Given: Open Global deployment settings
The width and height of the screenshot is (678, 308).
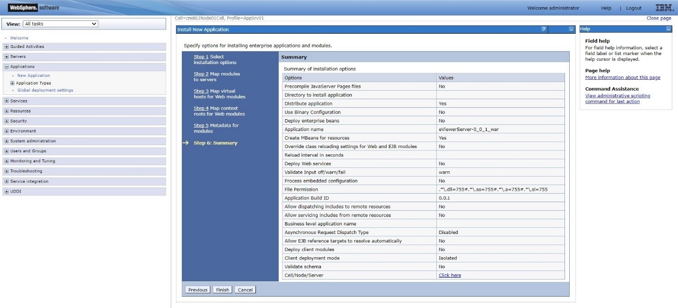Looking at the screenshot, I should coord(45,90).
